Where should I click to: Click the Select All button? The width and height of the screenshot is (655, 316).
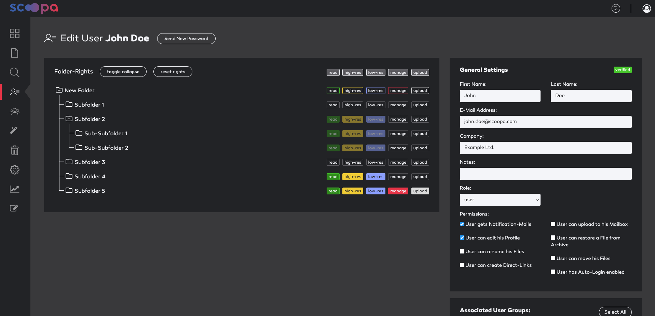click(x=615, y=312)
